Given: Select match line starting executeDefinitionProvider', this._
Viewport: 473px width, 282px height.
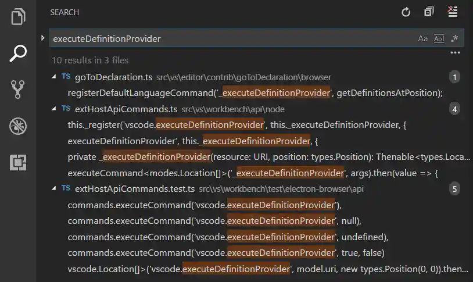Looking at the screenshot, I should tap(193, 141).
